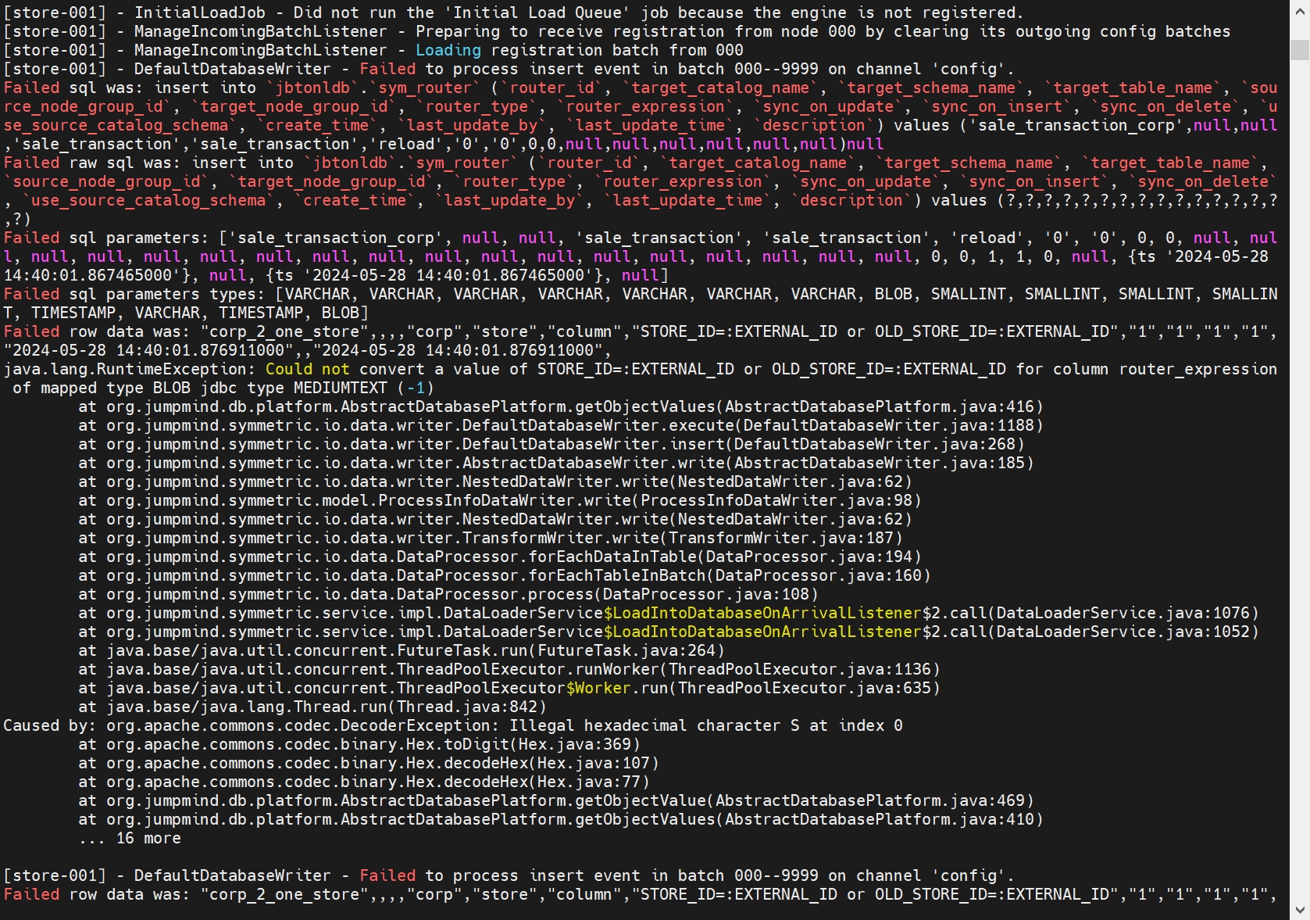This screenshot has height=920, width=1310.
Task: Click the yellow $Worker text
Action: pos(598,688)
